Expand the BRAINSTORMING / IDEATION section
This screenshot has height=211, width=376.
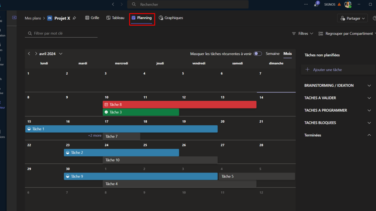click(x=369, y=85)
